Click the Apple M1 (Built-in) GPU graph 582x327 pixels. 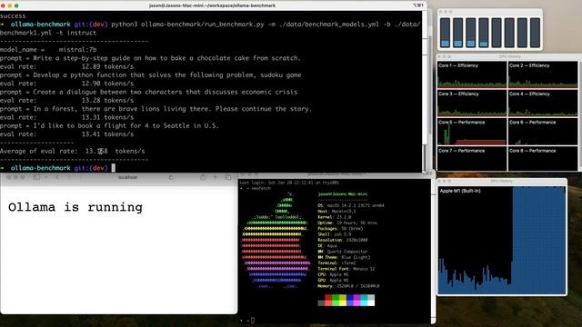pos(502,240)
